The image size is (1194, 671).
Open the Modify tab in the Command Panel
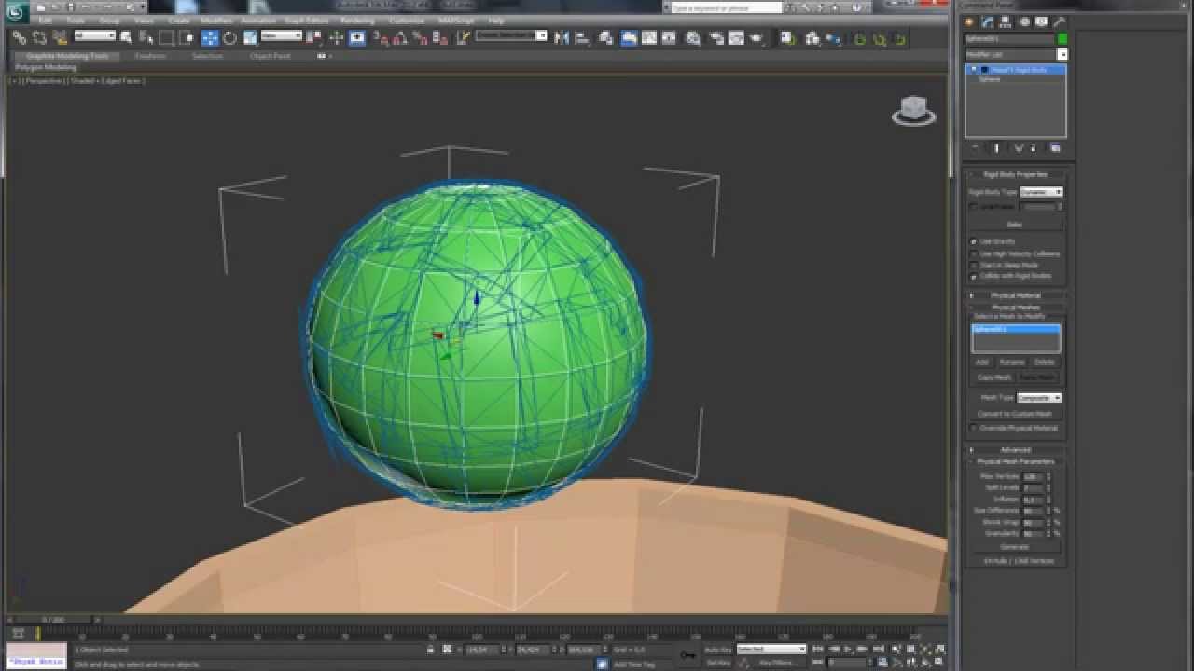988,21
